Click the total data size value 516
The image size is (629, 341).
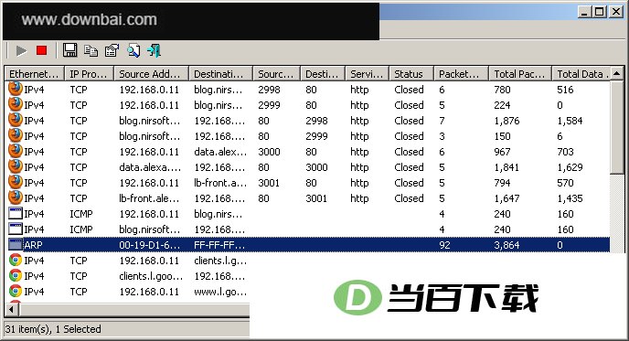click(565, 90)
